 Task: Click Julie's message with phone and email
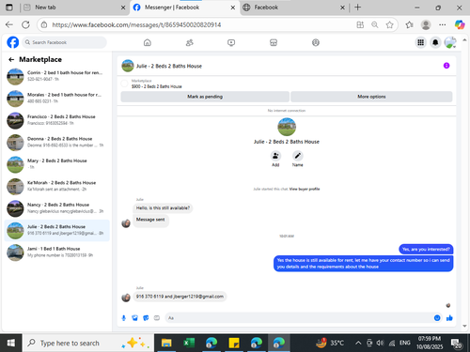coord(180,297)
